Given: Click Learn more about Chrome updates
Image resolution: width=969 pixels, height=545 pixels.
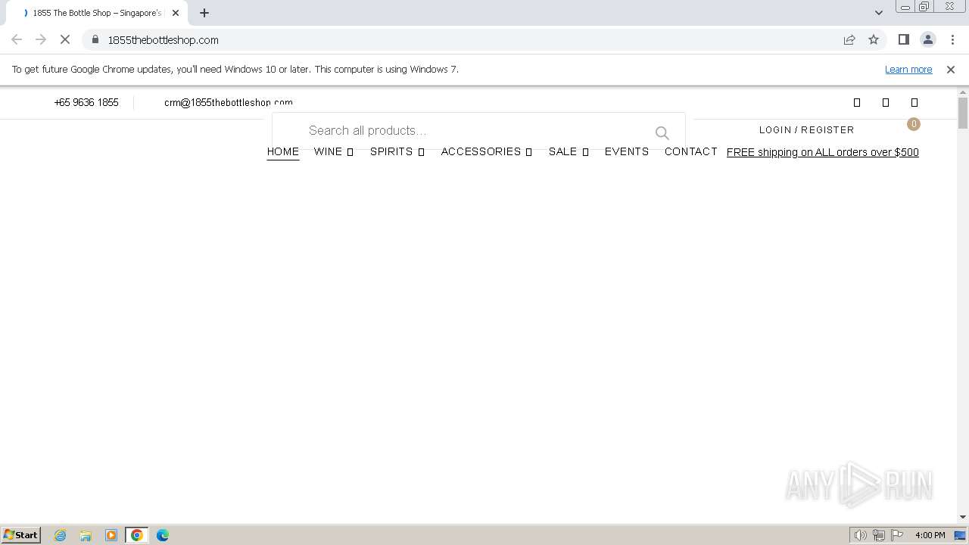Looking at the screenshot, I should (908, 70).
